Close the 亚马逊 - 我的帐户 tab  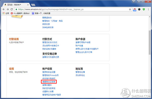(x=28, y=5)
